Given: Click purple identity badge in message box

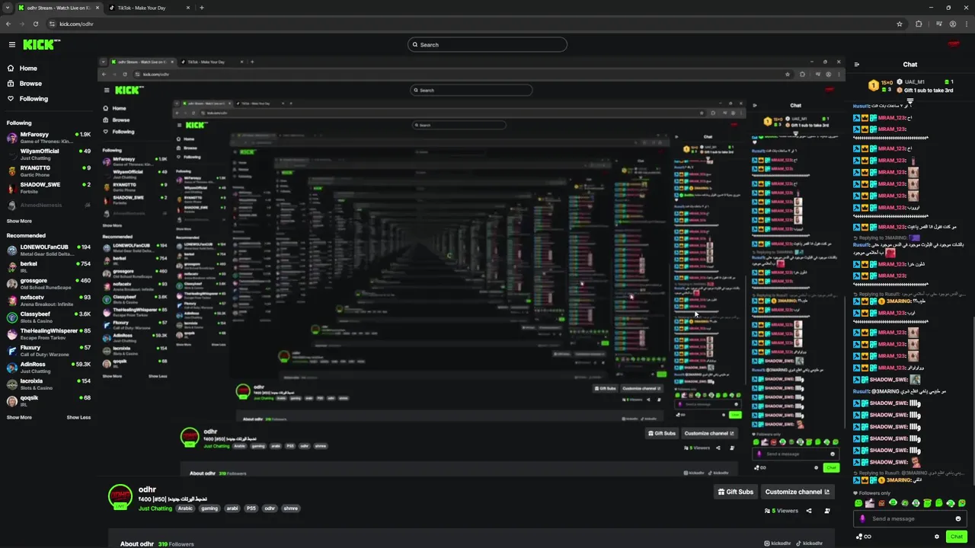Looking at the screenshot, I should [863, 519].
